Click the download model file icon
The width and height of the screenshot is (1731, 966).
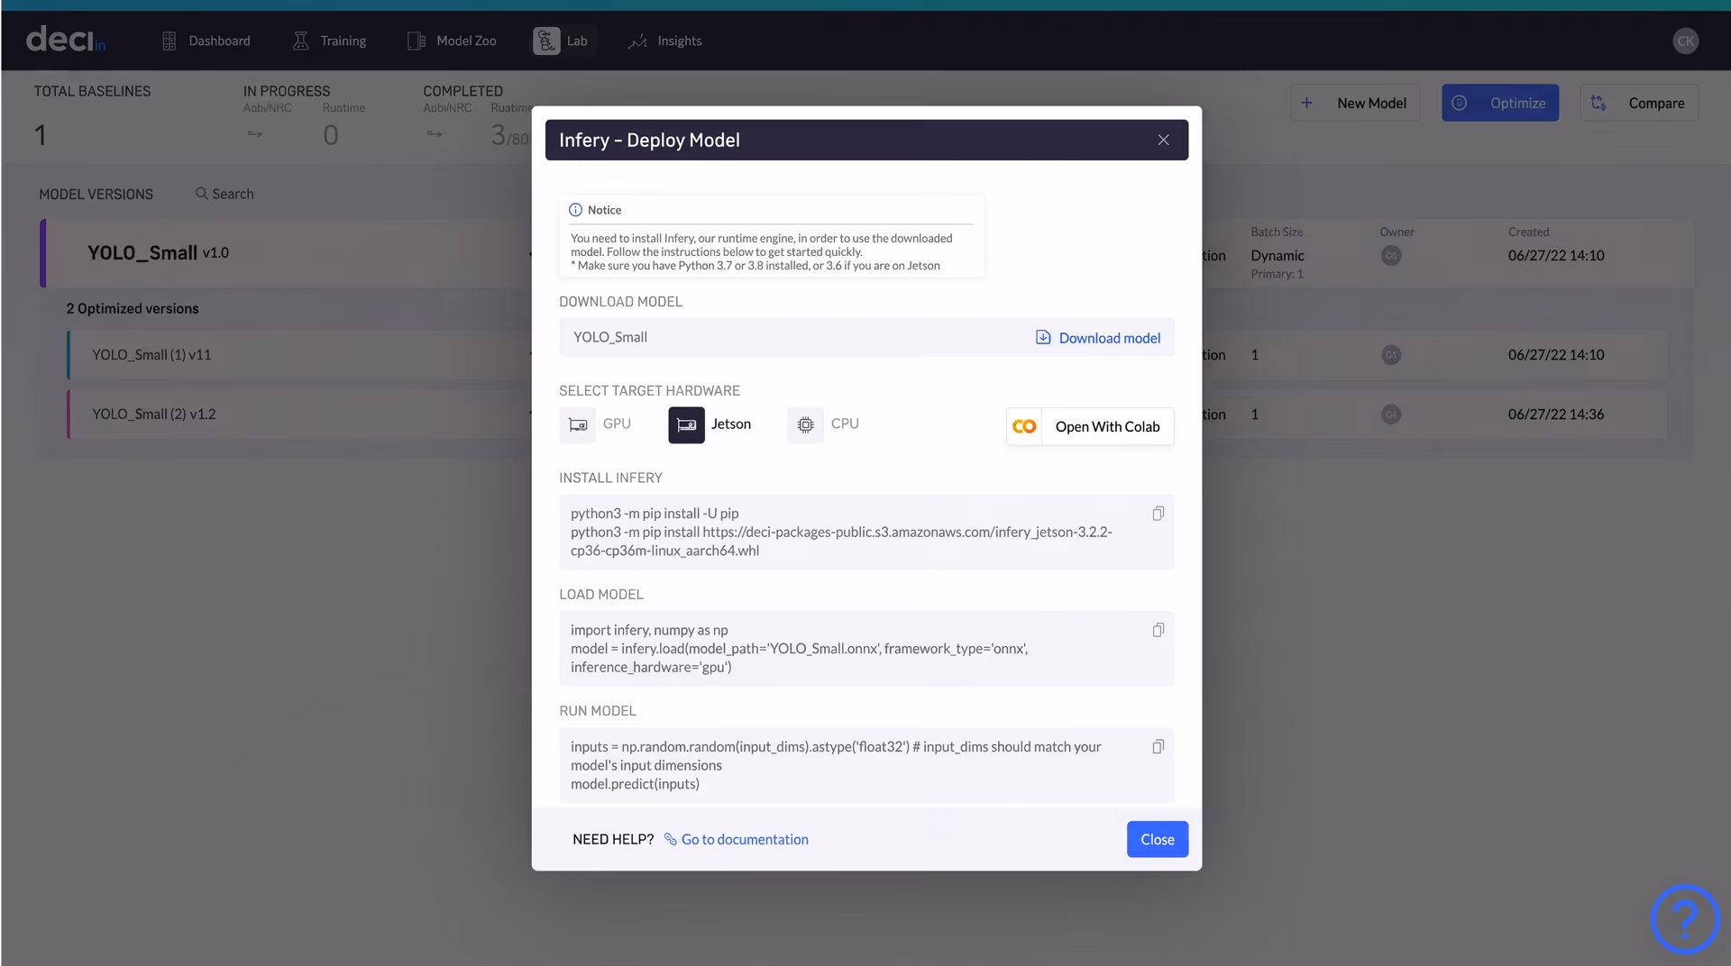[1043, 337]
